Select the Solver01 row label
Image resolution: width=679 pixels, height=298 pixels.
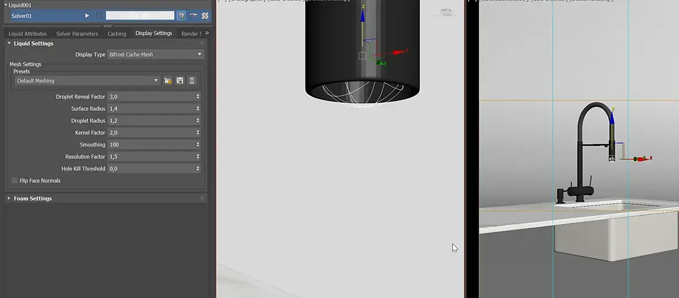click(22, 16)
